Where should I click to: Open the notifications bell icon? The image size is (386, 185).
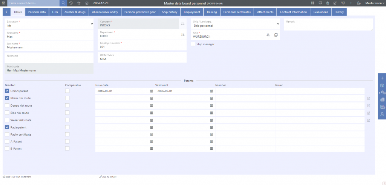tap(343, 3)
